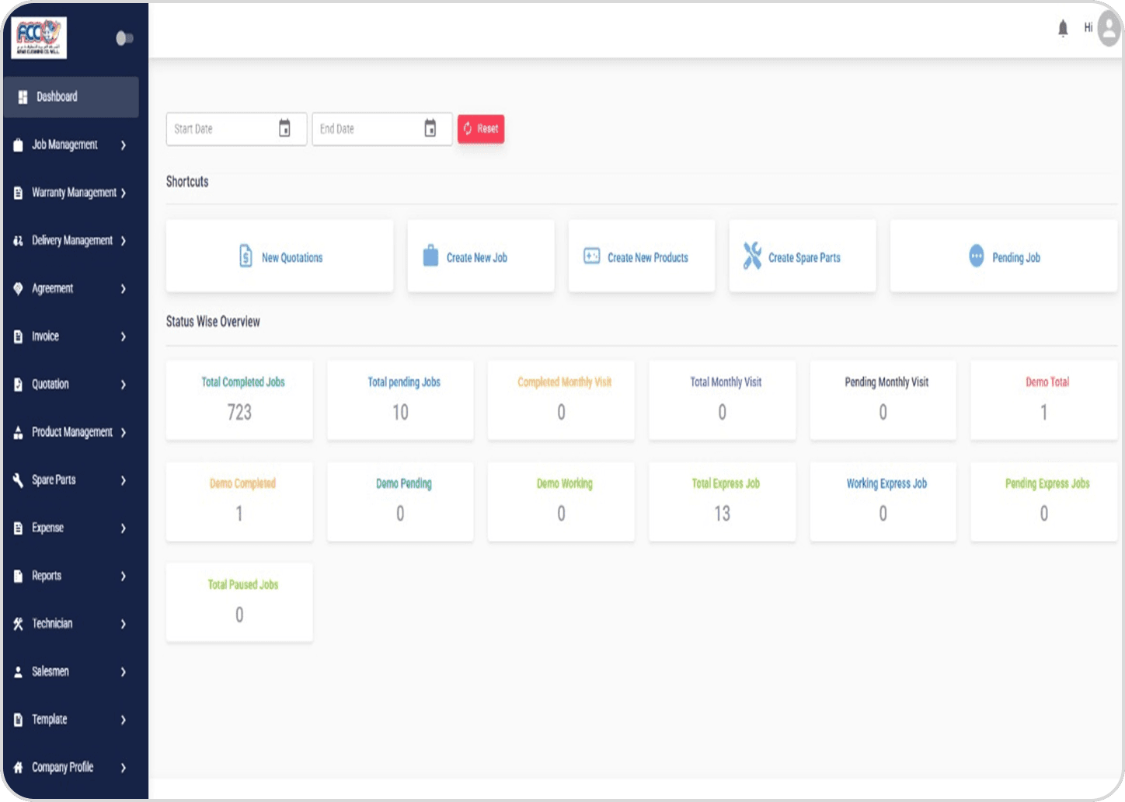
Task: Click the Create Spare Parts tools icon
Action: point(751,256)
